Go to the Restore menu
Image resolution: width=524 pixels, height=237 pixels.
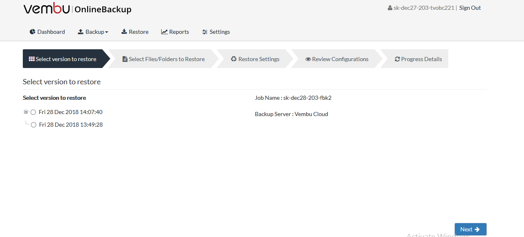135,32
